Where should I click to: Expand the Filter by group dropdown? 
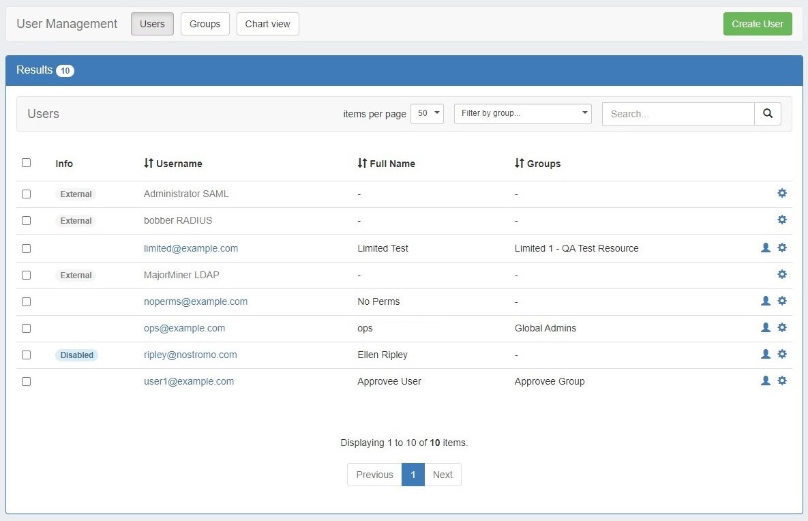[522, 114]
